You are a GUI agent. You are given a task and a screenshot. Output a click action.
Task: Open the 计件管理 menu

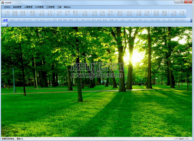pyautogui.click(x=39, y=7)
